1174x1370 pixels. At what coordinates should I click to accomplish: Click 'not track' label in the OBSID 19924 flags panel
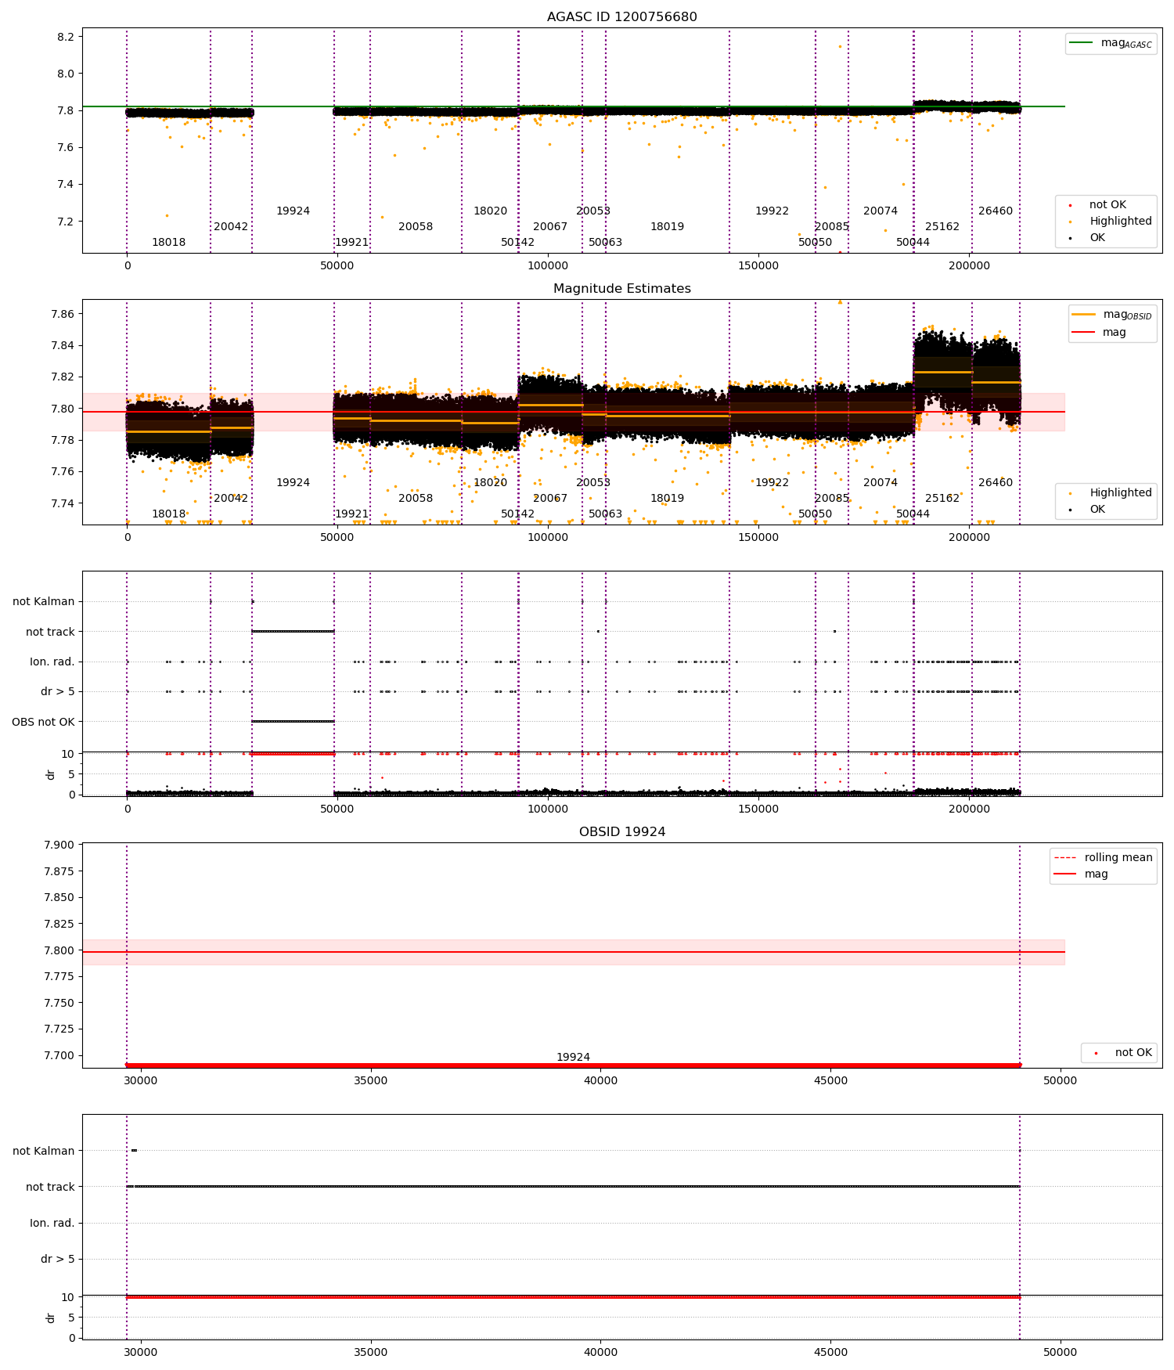pos(50,1188)
